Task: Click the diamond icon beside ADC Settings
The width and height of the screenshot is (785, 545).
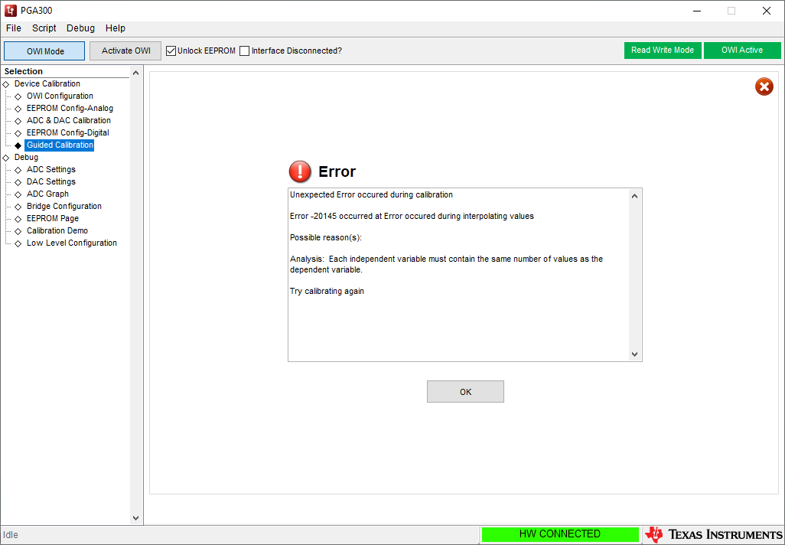Action: point(18,170)
